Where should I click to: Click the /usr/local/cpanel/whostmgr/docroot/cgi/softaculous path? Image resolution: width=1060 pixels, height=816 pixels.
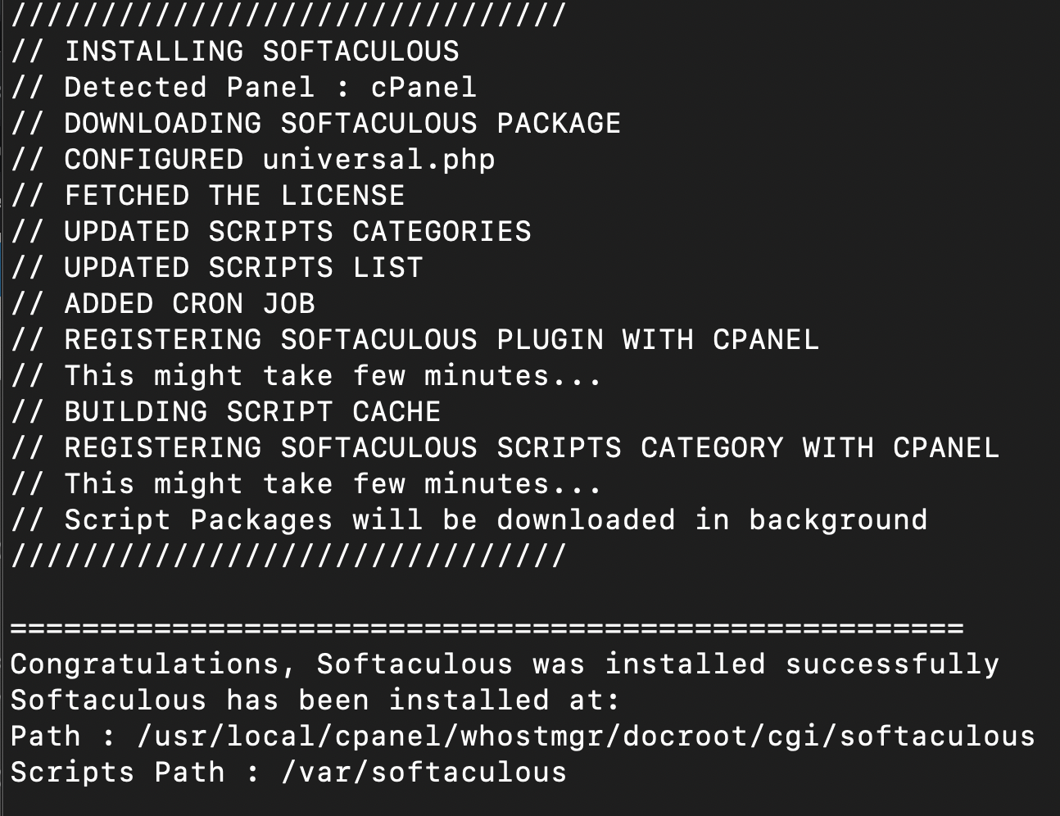[586, 737]
